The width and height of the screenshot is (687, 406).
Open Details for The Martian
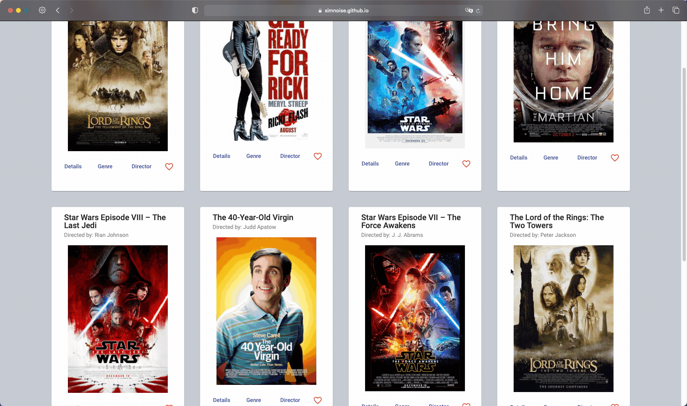point(518,158)
